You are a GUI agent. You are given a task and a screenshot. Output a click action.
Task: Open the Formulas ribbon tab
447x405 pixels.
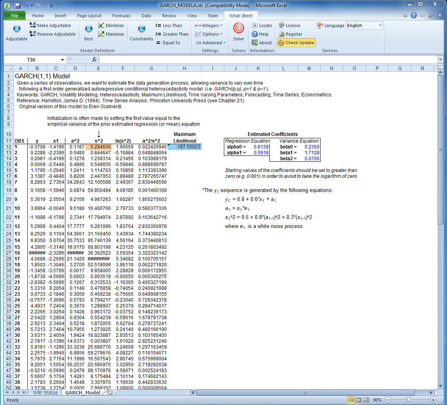[x=121, y=16]
